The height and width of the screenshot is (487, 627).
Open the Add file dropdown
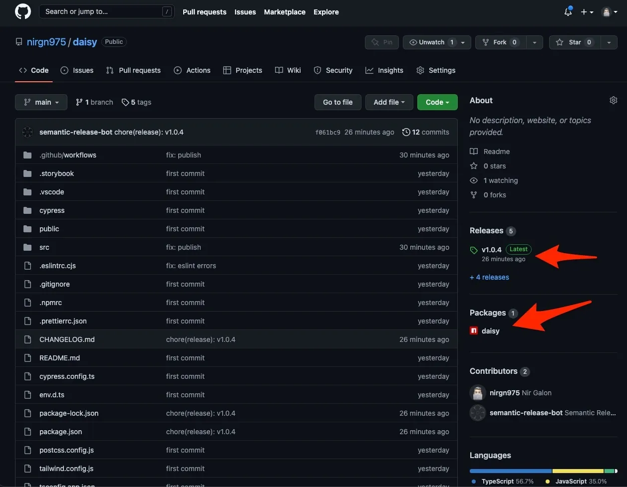(x=389, y=102)
